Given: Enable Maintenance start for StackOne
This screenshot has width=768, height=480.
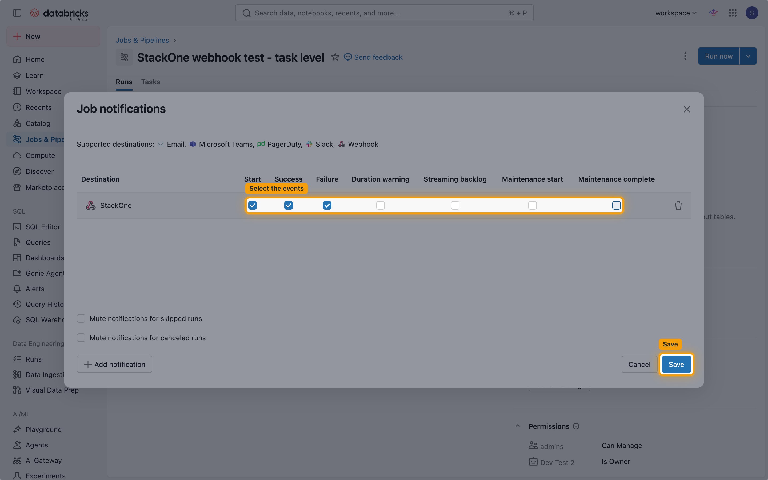Looking at the screenshot, I should coord(532,205).
